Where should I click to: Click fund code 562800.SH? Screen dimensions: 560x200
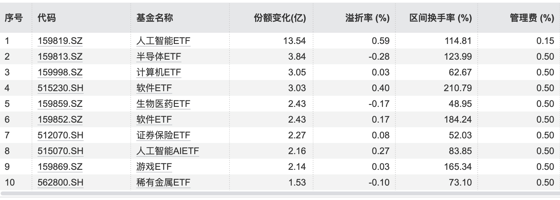pos(60,182)
